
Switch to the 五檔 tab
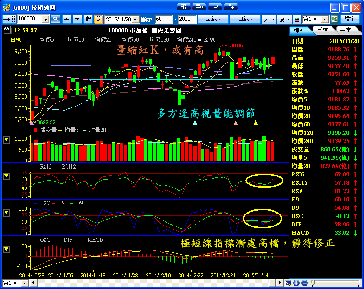click(x=323, y=30)
